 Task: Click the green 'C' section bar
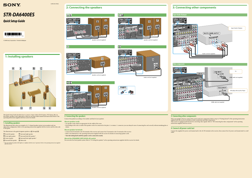click(x=91, y=47)
